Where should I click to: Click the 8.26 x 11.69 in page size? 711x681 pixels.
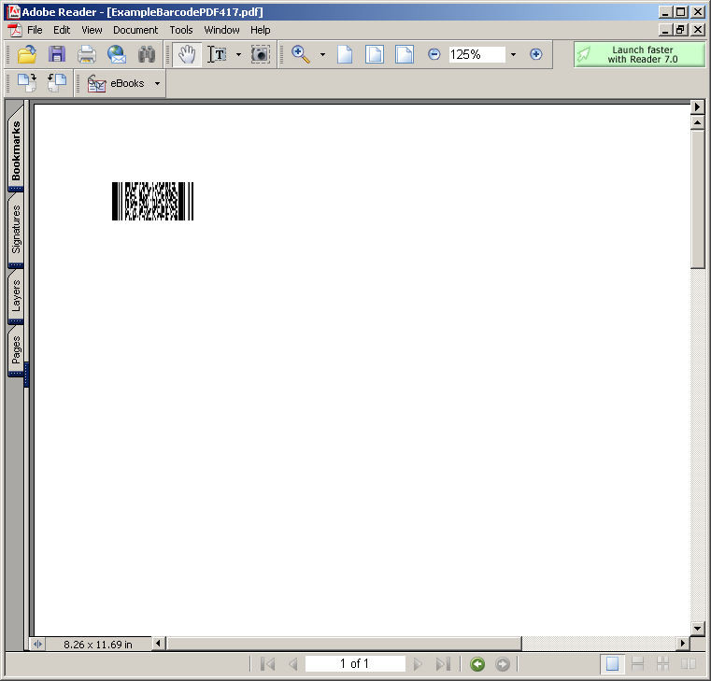[x=98, y=645]
